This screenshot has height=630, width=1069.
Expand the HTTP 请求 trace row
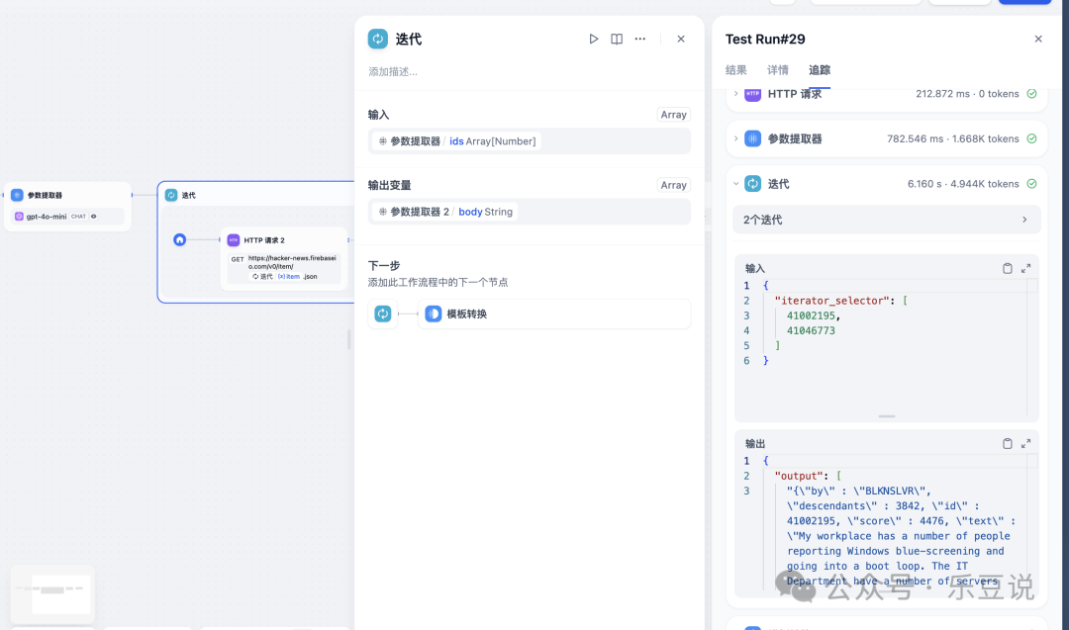tap(886, 94)
